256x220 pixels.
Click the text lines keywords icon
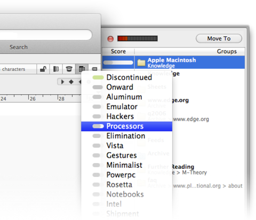click(82, 69)
